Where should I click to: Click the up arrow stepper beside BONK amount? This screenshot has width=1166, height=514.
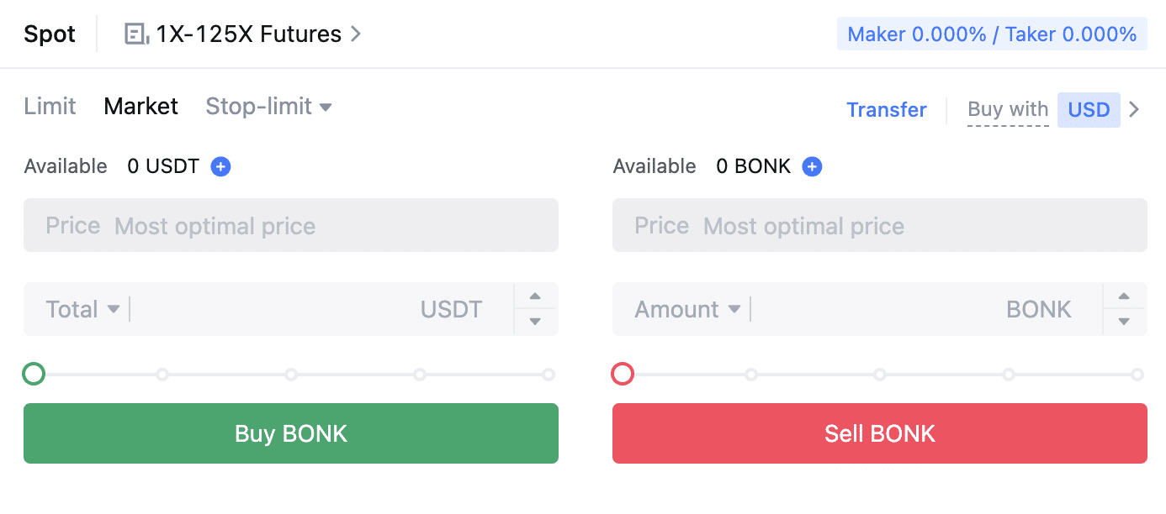coord(1124,297)
